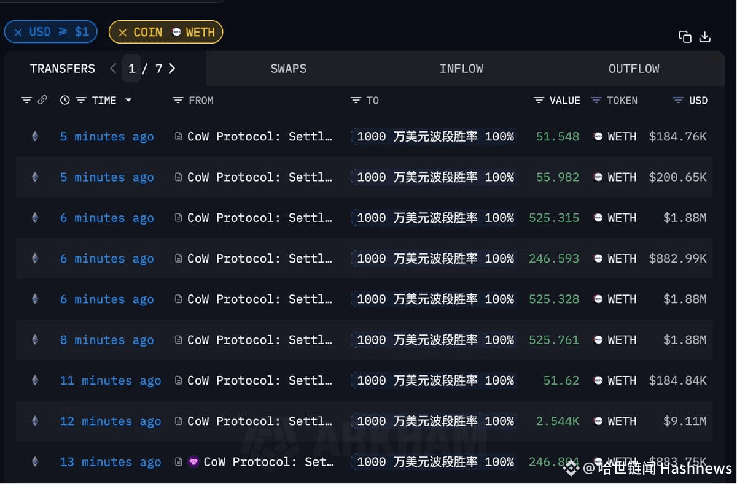Select the USD amount $184.84K
The width and height of the screenshot is (737, 484).
click(x=678, y=380)
